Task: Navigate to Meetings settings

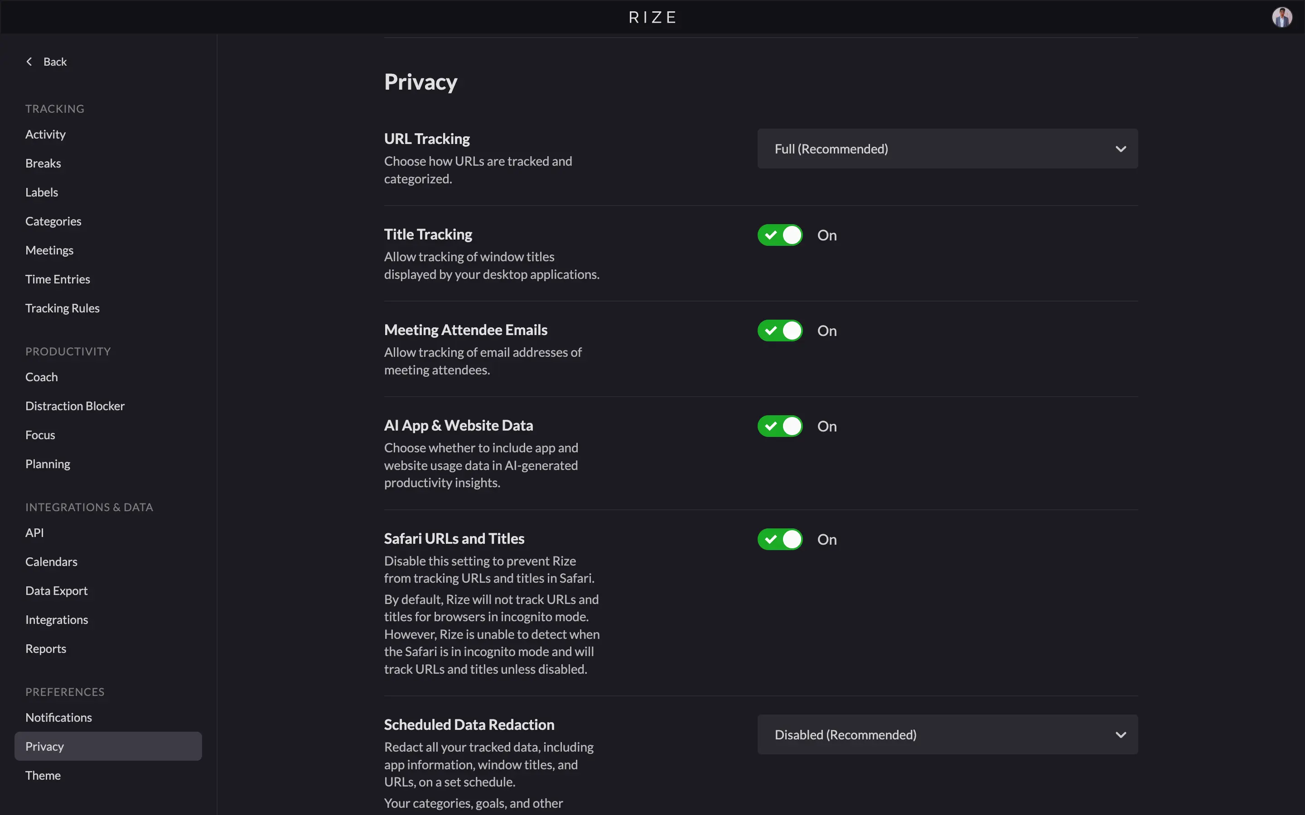Action: [x=49, y=250]
